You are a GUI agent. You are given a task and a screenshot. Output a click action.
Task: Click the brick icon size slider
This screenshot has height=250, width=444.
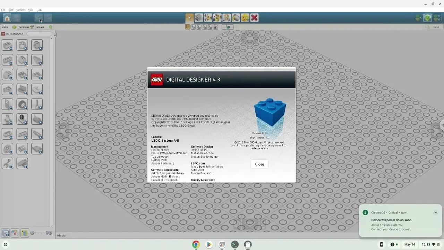tap(41, 233)
